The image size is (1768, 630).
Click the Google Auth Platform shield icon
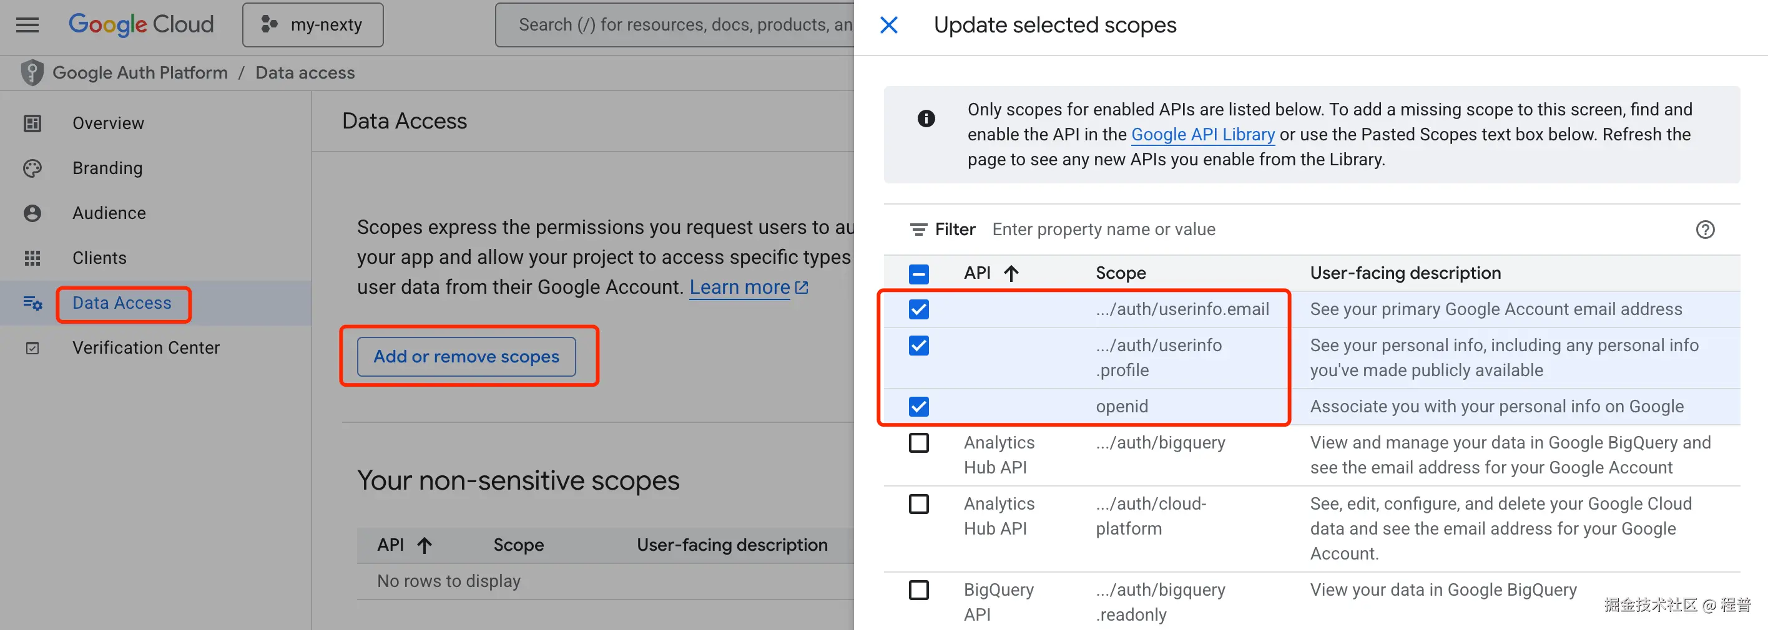[x=32, y=72]
